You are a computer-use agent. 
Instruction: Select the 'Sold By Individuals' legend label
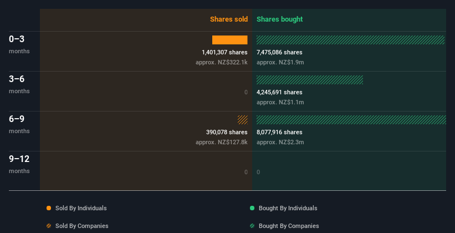pyautogui.click(x=81, y=208)
